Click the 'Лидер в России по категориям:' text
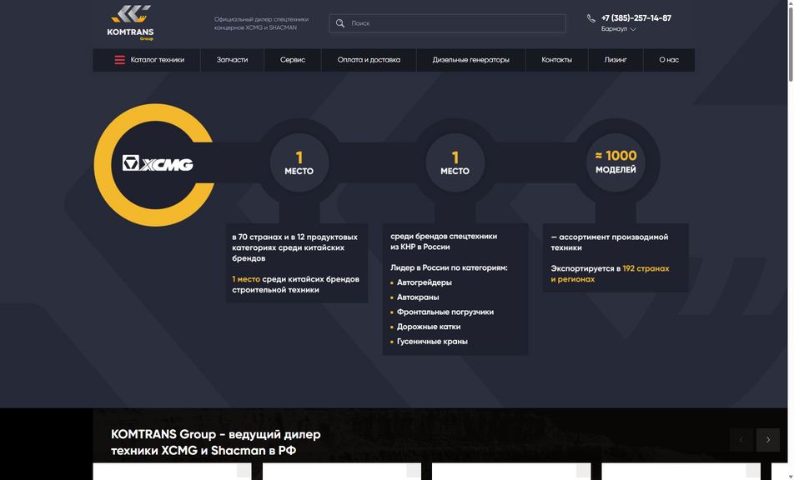 tap(449, 267)
